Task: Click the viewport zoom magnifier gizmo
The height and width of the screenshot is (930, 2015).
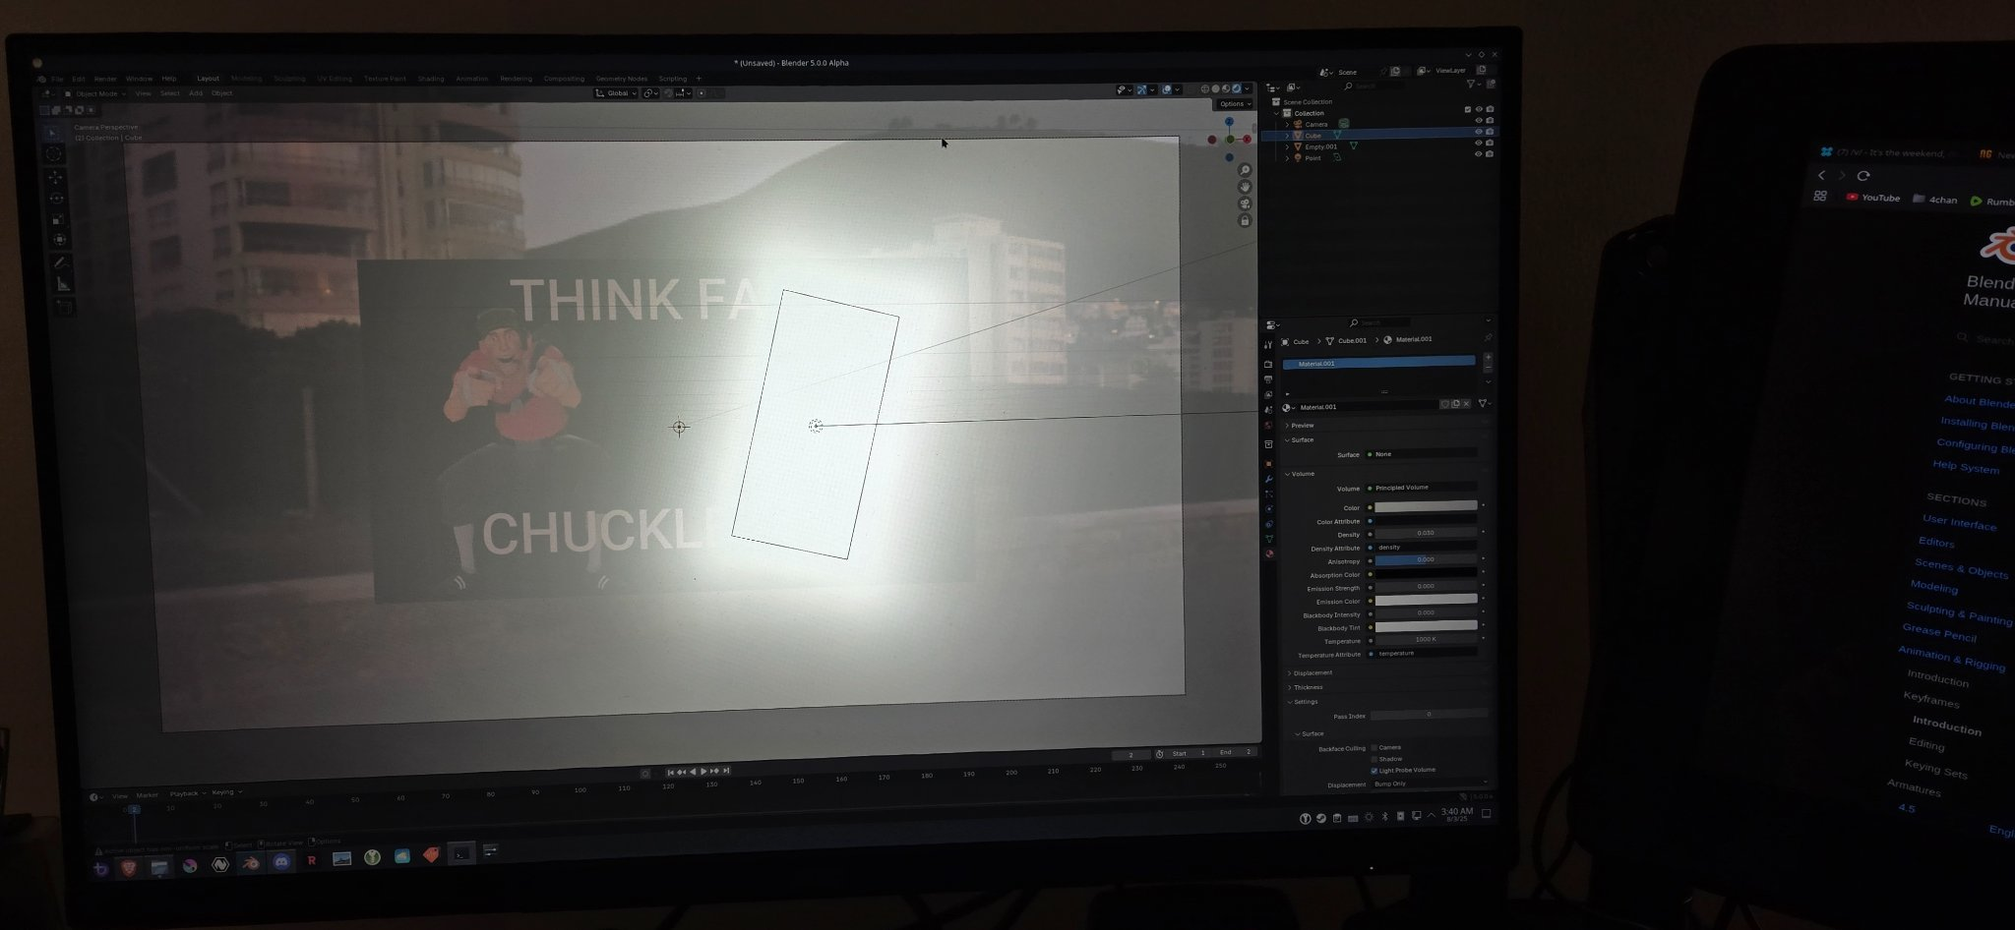Action: [1245, 171]
